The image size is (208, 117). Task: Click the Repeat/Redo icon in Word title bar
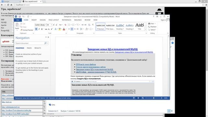(x=28, y=17)
